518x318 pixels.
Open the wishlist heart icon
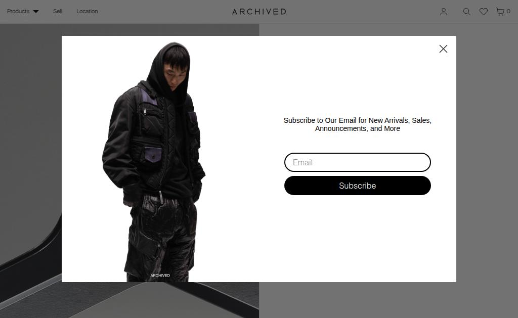coord(484,12)
